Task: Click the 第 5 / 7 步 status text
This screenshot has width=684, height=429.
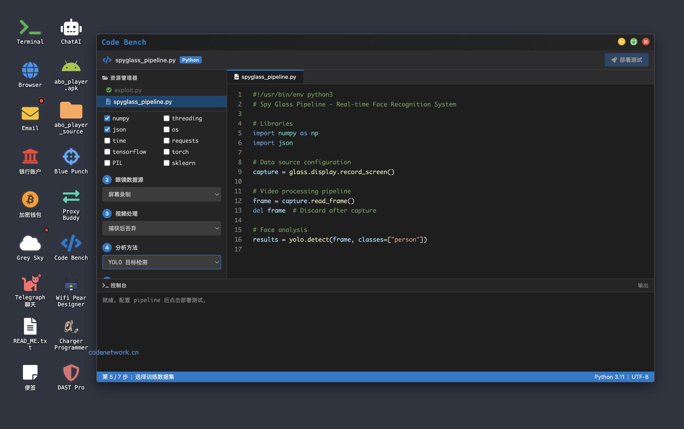Action: (x=115, y=377)
